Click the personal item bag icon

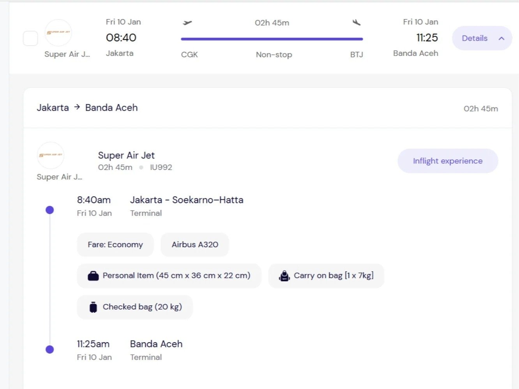[93, 276]
